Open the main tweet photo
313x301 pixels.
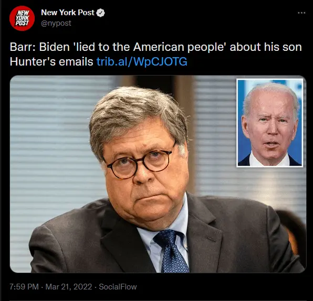pyautogui.click(x=158, y=174)
